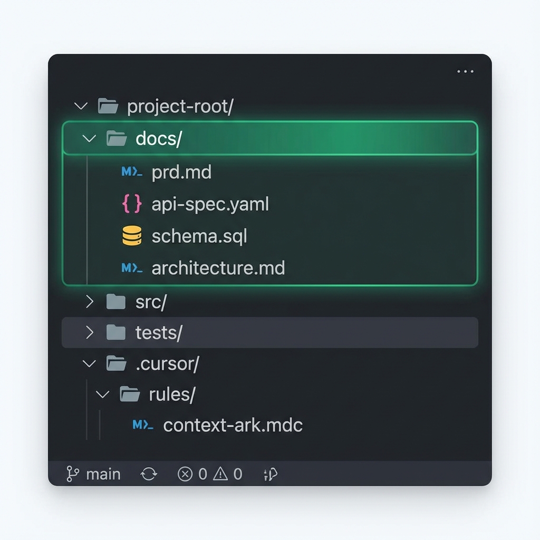This screenshot has width=540, height=540.
Task: Collapse the docs folder
Action: (x=89, y=138)
